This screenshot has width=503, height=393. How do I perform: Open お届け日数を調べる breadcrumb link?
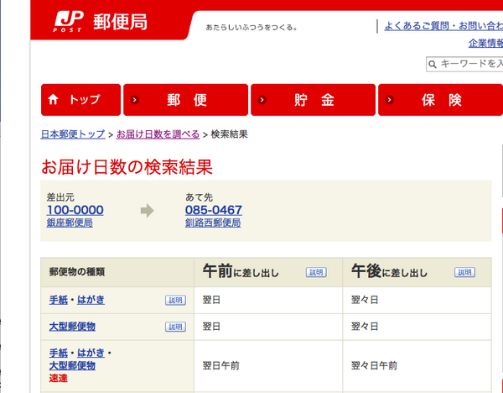tap(158, 134)
